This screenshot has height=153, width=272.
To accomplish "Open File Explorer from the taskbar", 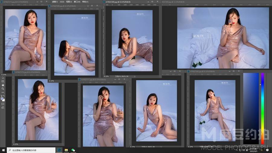I will 66,150.
